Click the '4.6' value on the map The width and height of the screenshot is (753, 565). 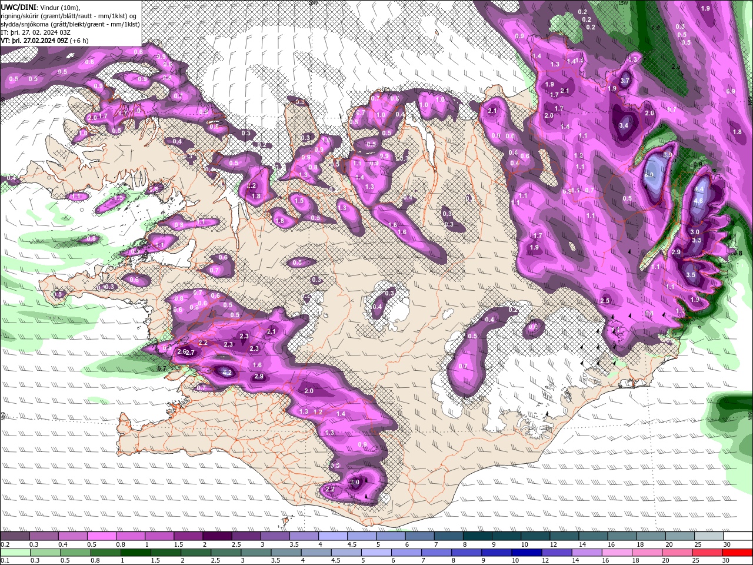698,201
